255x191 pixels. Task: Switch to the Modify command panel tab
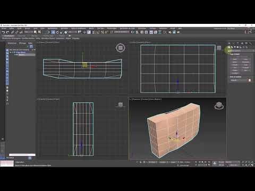[x=234, y=44]
